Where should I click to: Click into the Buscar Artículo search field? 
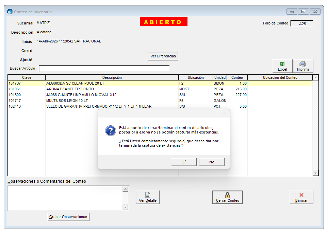pyautogui.click(x=104, y=69)
